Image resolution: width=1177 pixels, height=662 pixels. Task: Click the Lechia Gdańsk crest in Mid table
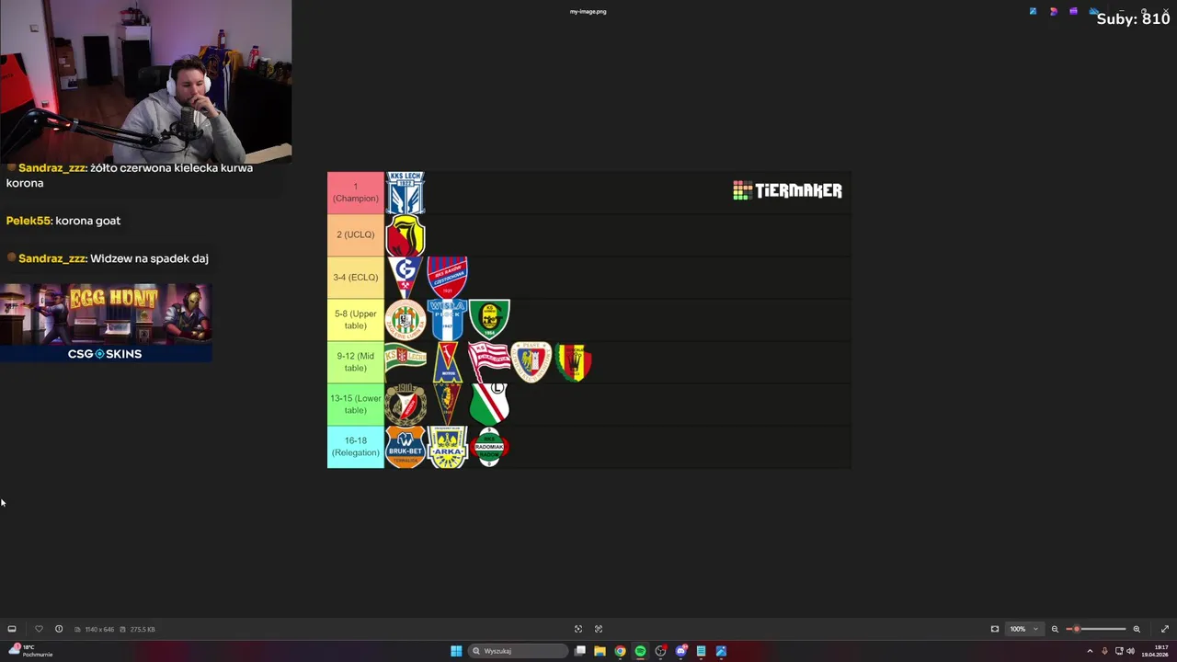coord(406,359)
